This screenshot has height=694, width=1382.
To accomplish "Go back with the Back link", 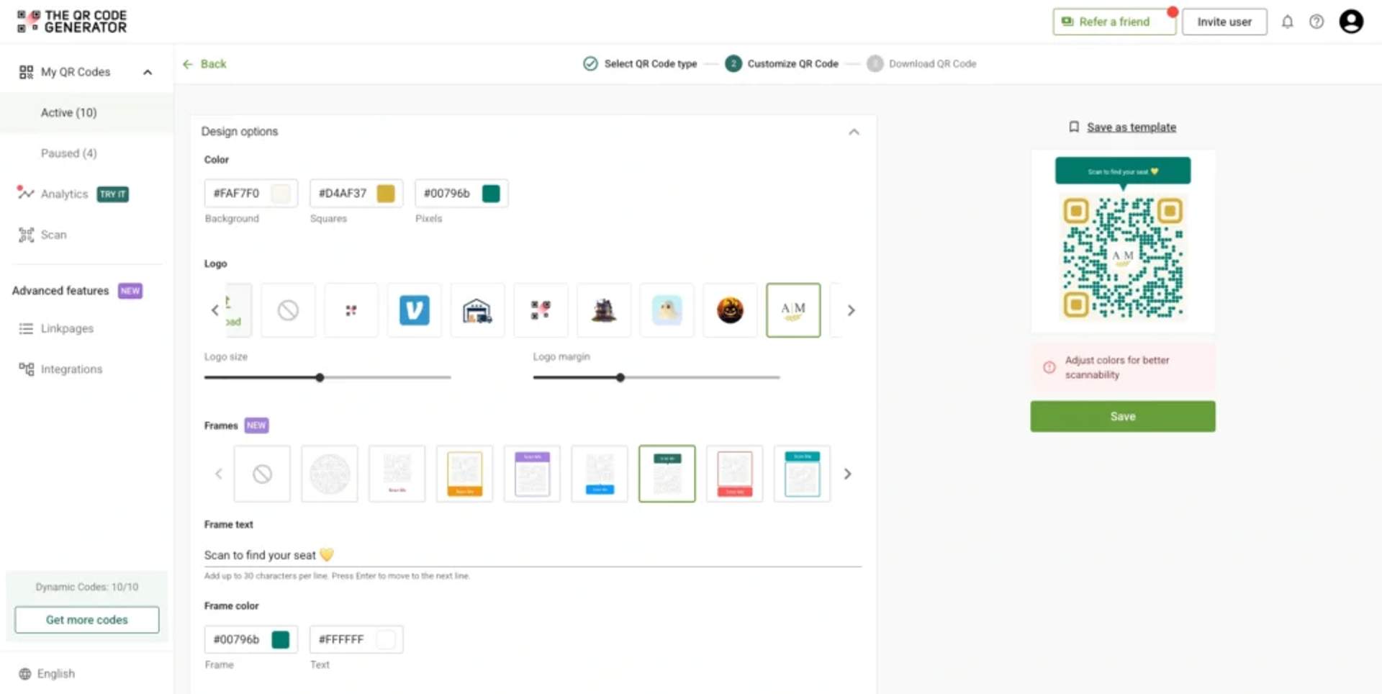I will [204, 64].
